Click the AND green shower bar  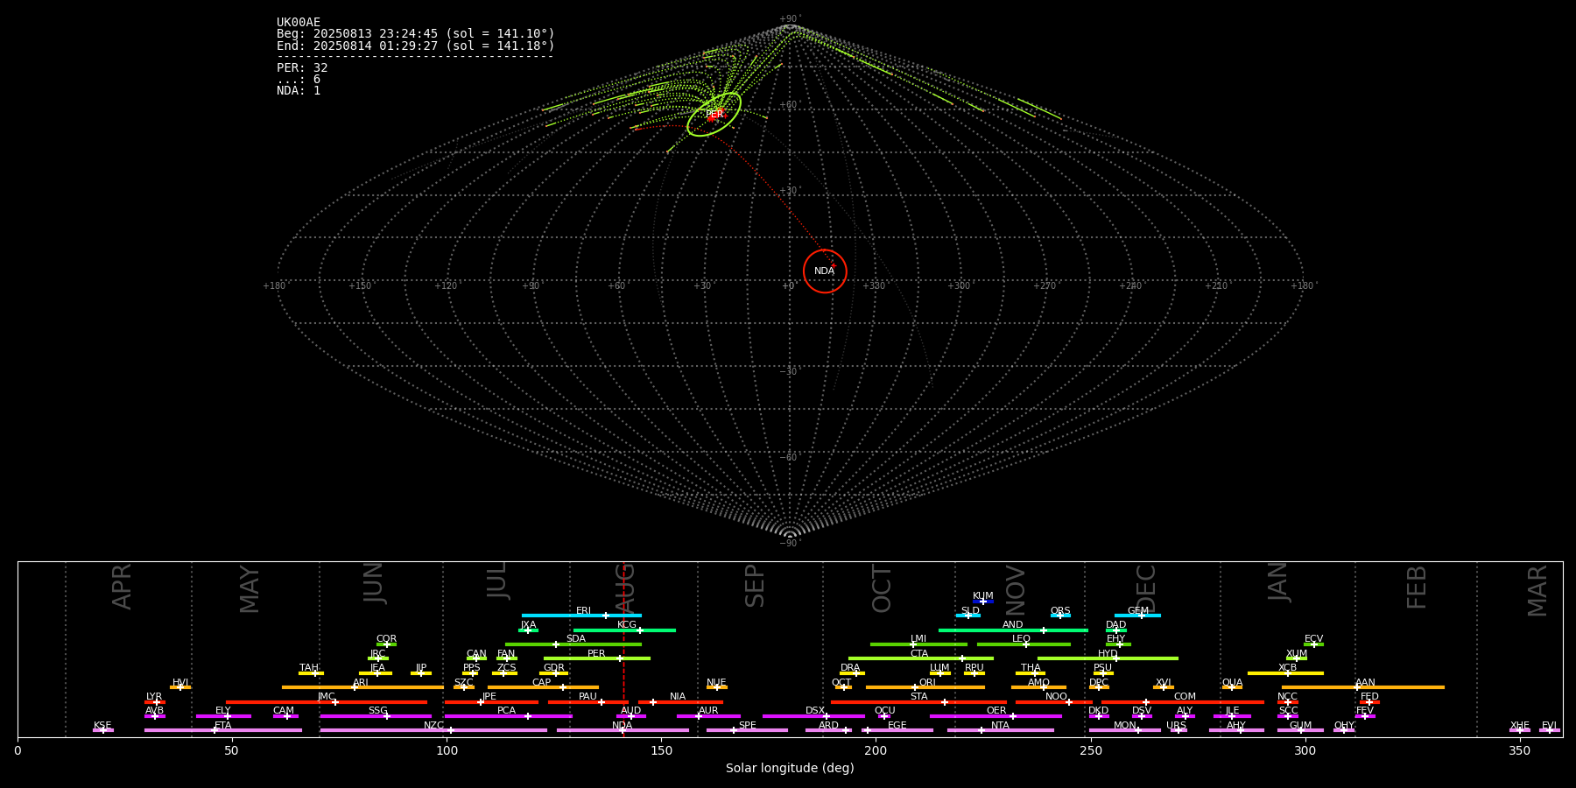click(x=1013, y=630)
